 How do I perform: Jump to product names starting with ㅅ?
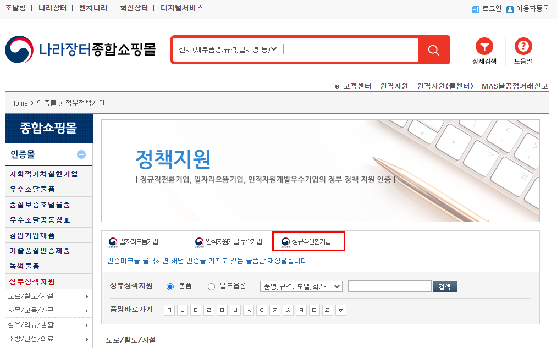(249, 310)
